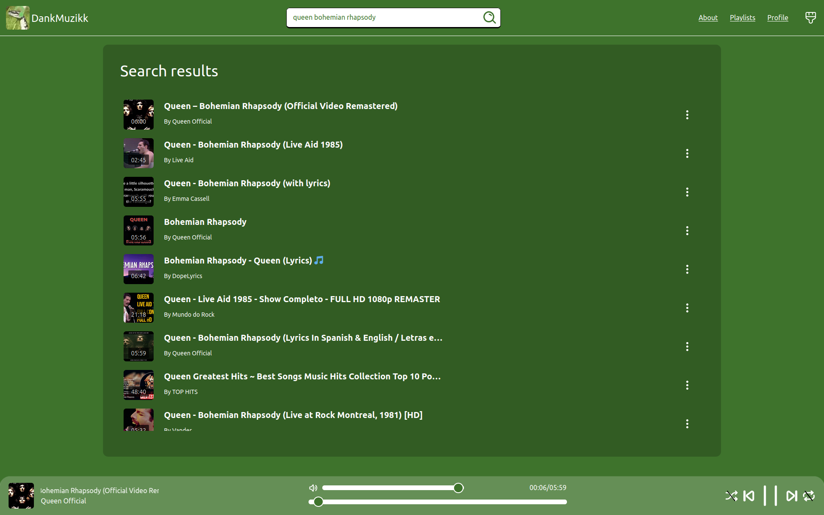This screenshot has width=824, height=515.
Task: Click Rock Montreal 1981 thumbnail
Action: (x=139, y=420)
